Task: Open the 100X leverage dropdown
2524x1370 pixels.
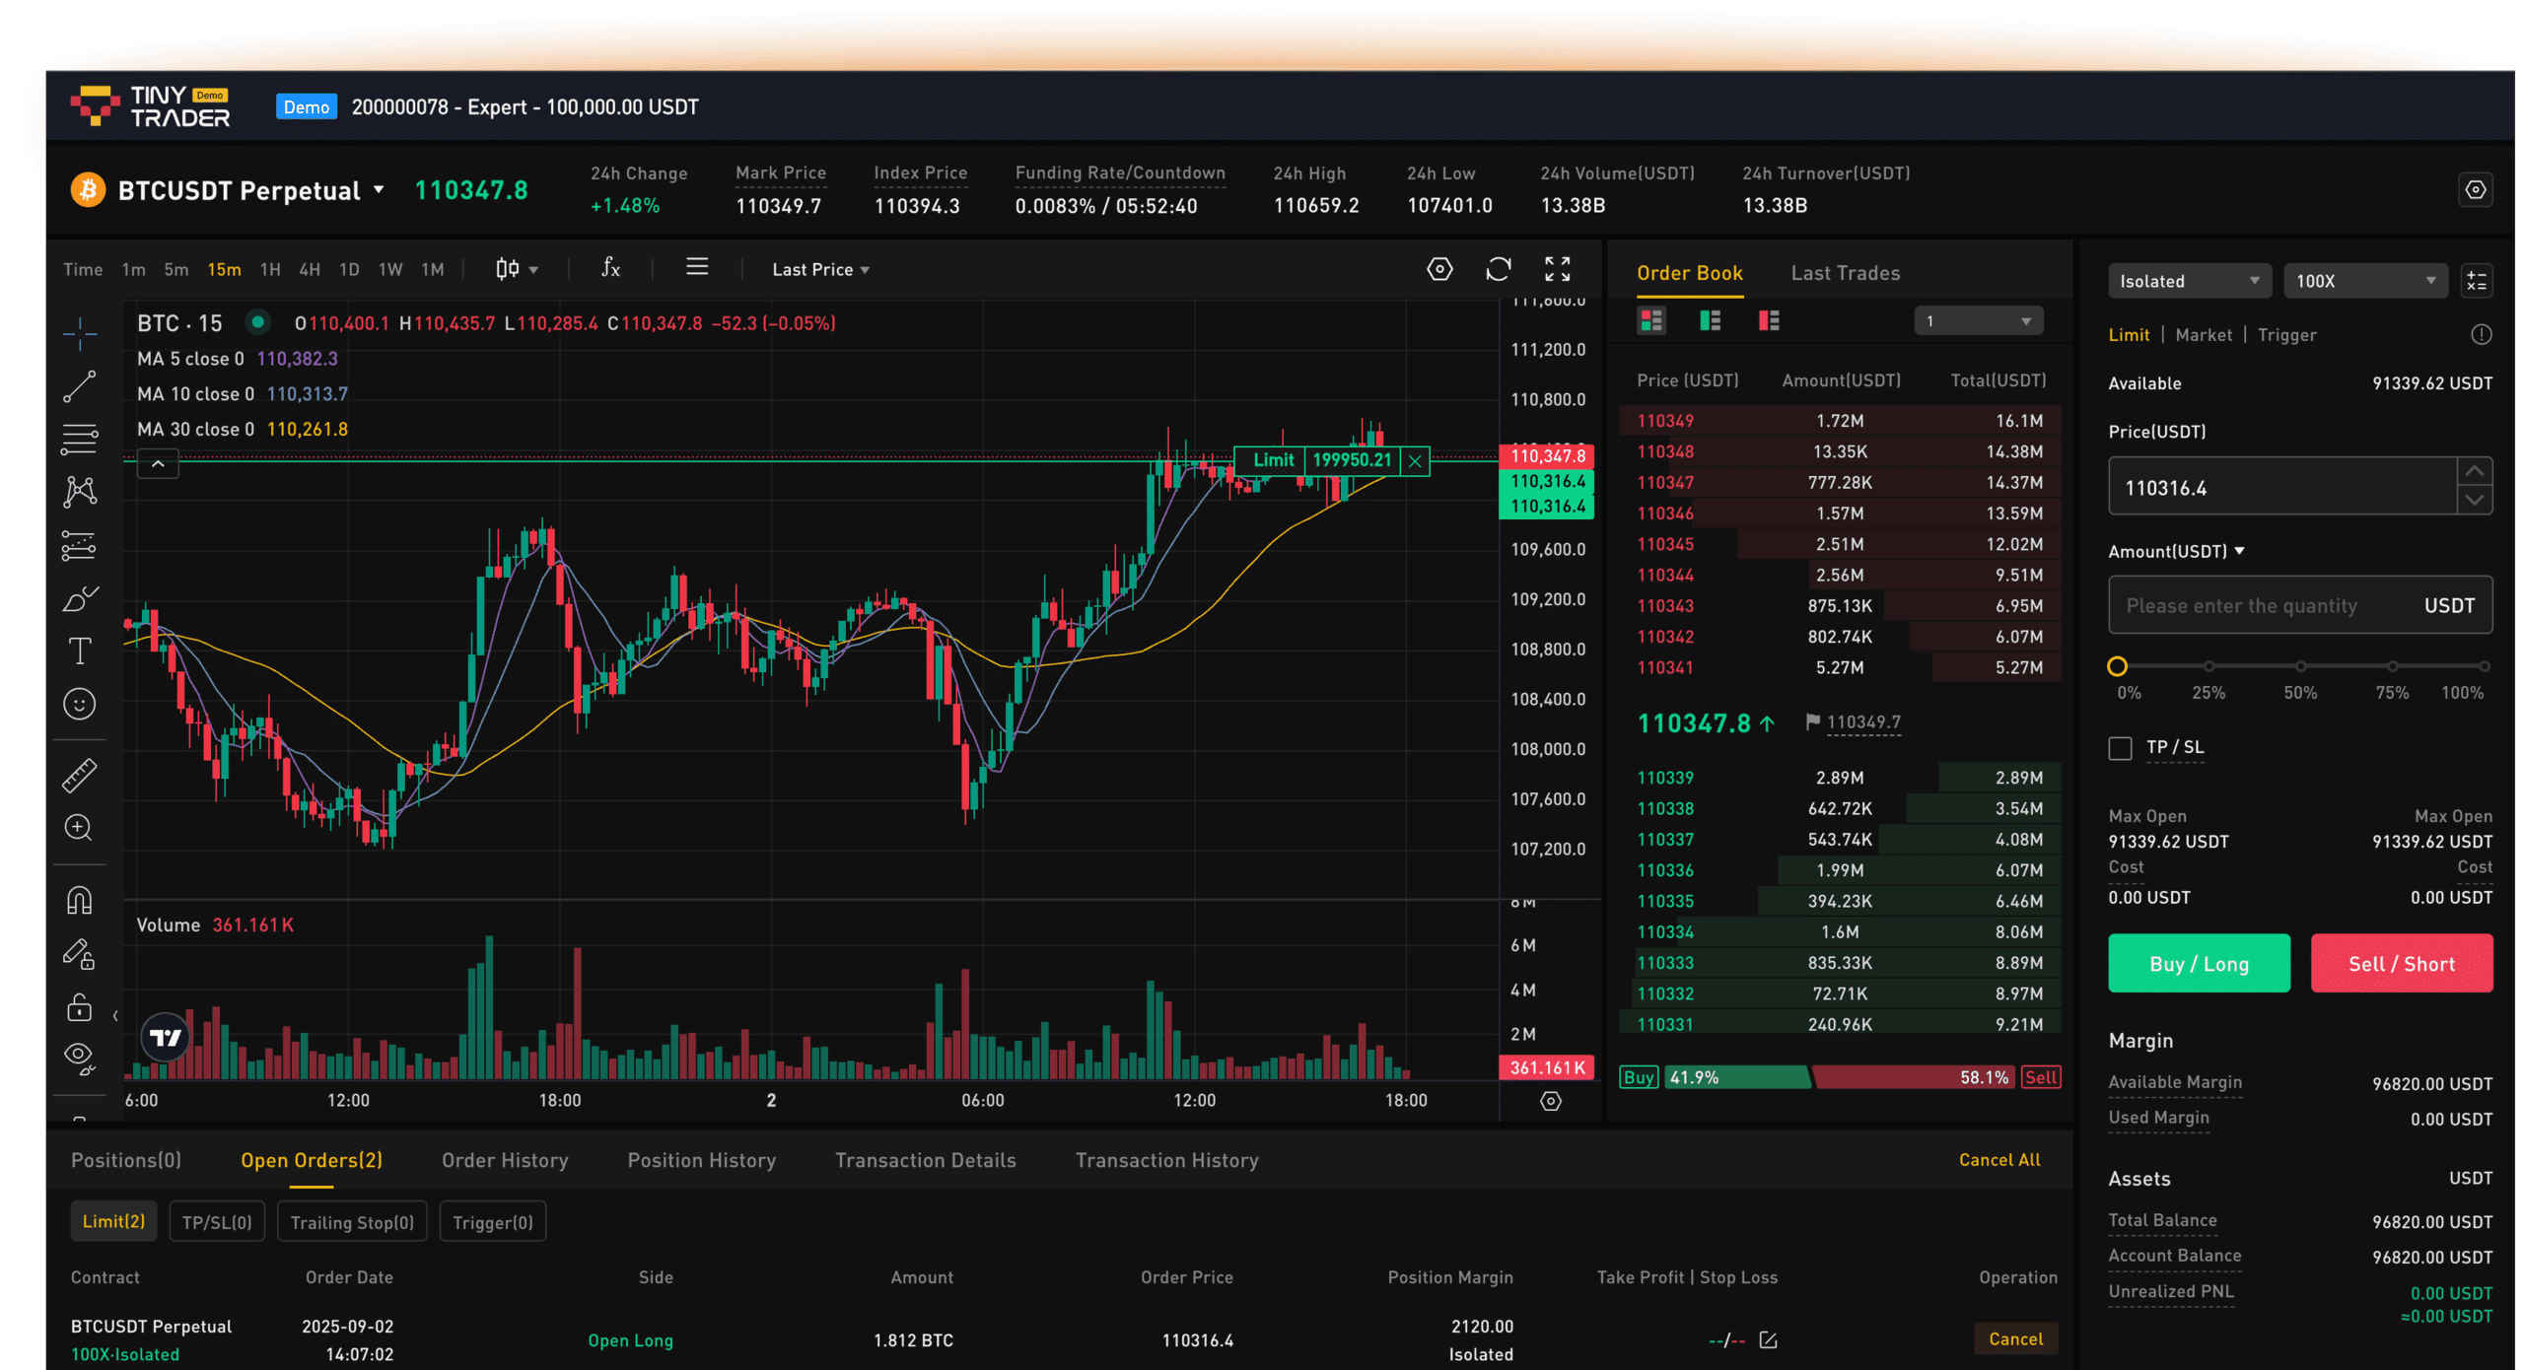Action: click(2365, 281)
